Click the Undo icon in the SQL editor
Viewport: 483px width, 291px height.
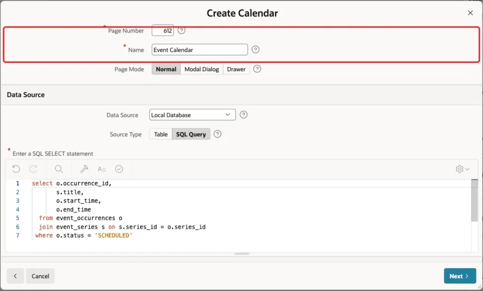point(16,169)
